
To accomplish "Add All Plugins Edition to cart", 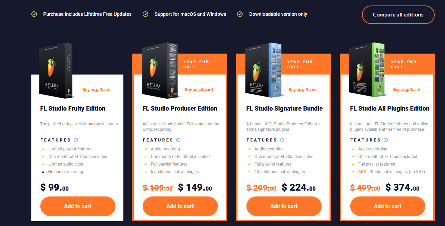I will point(388,206).
